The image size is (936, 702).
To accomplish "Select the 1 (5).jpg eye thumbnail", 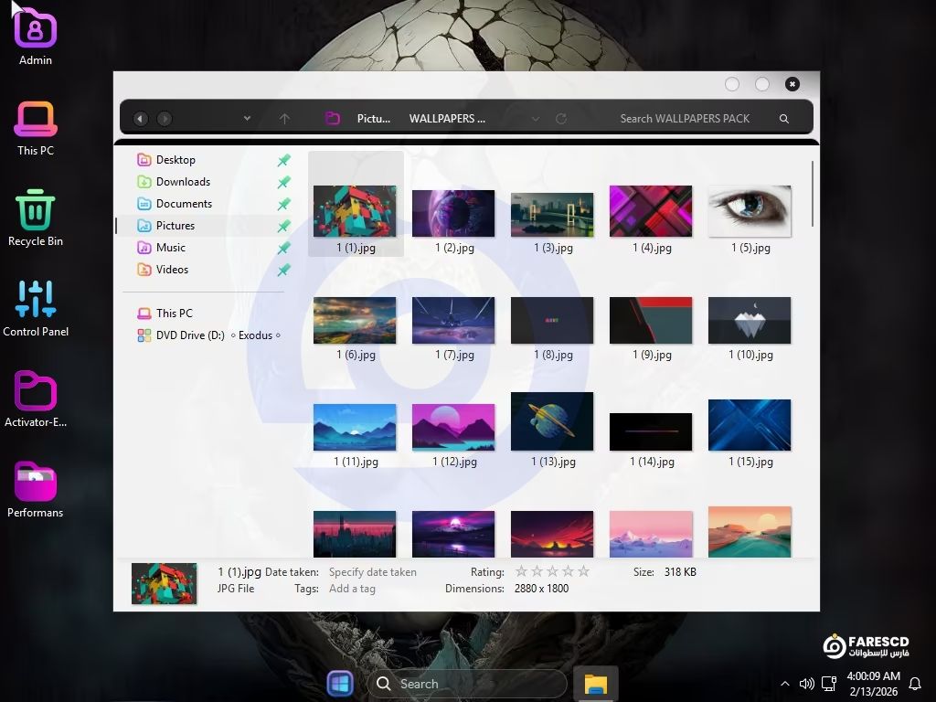I will click(x=750, y=211).
